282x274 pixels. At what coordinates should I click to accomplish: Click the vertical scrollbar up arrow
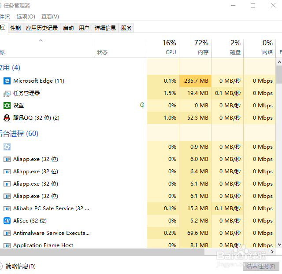[279, 62]
